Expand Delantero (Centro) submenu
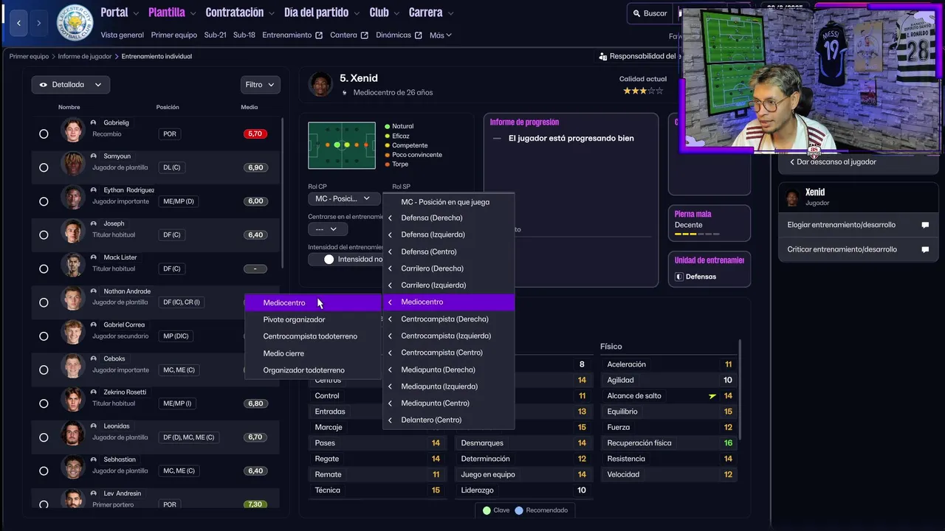This screenshot has width=945, height=531. click(x=448, y=420)
